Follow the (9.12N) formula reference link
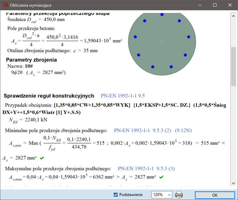 pos(184,131)
